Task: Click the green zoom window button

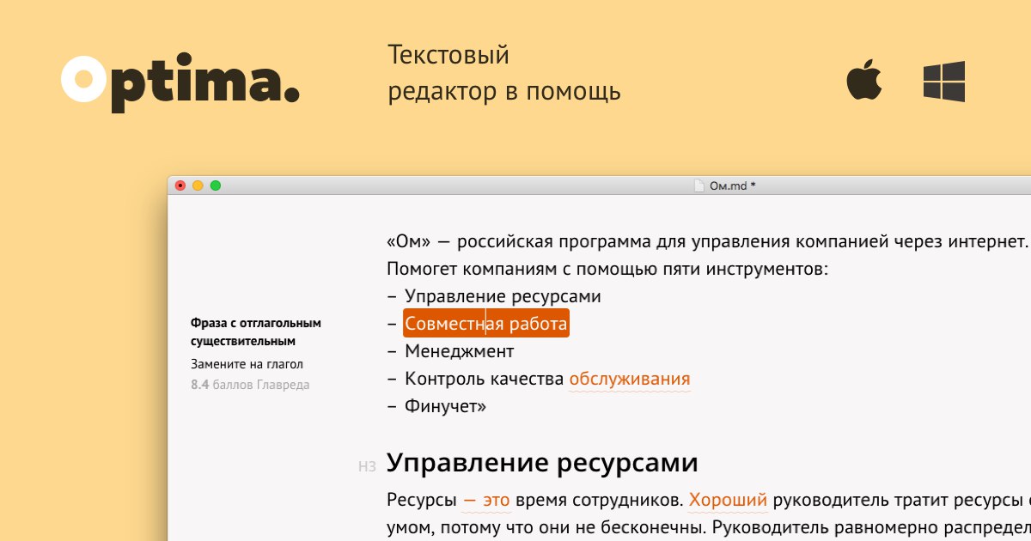Action: tap(216, 185)
